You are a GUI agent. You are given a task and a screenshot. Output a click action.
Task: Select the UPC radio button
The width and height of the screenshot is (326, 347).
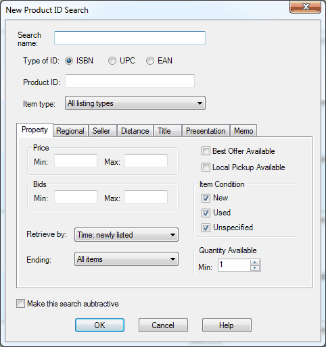[112, 61]
